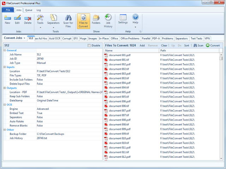This screenshot has height=169, width=226.
Task: Click the file list scrollbar thumb
Action: pyautogui.click(x=221, y=58)
